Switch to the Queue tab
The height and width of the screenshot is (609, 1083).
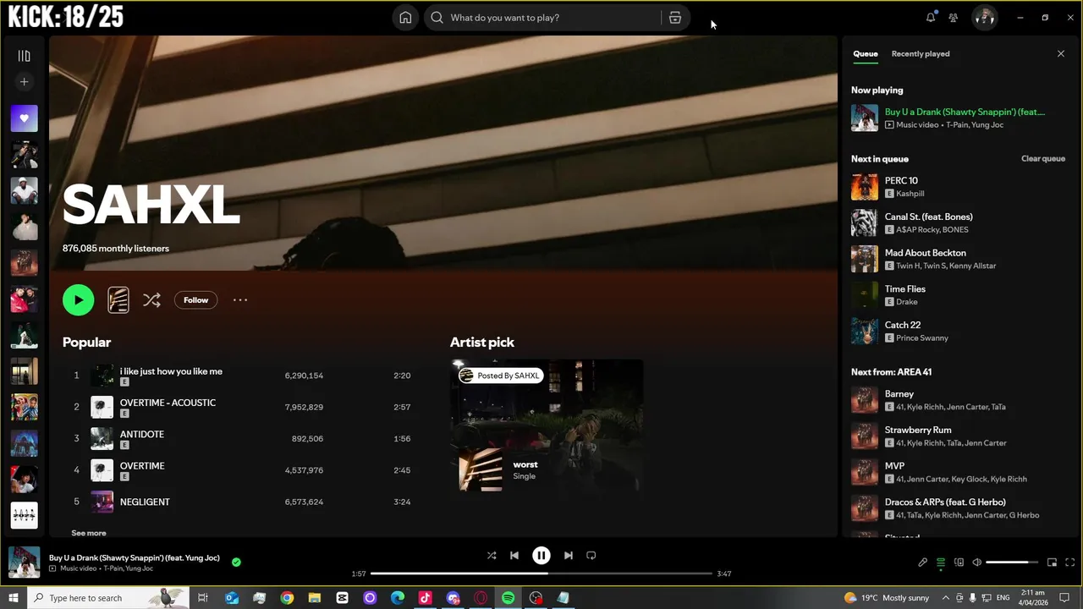click(x=865, y=53)
